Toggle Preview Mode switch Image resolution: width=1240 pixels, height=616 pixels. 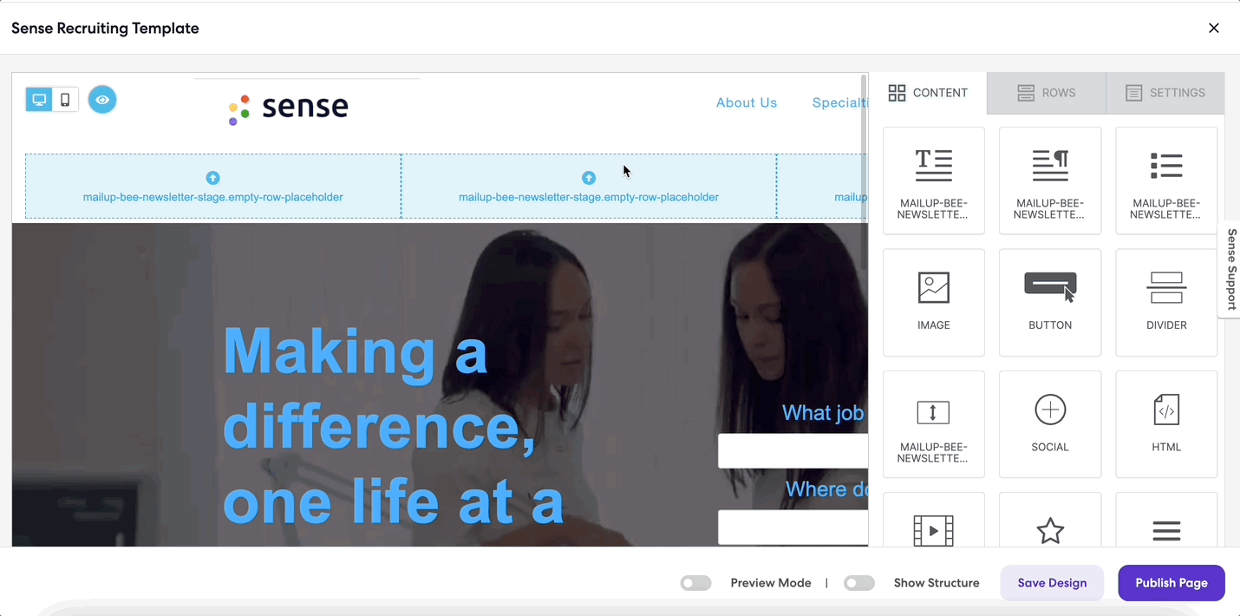point(695,583)
